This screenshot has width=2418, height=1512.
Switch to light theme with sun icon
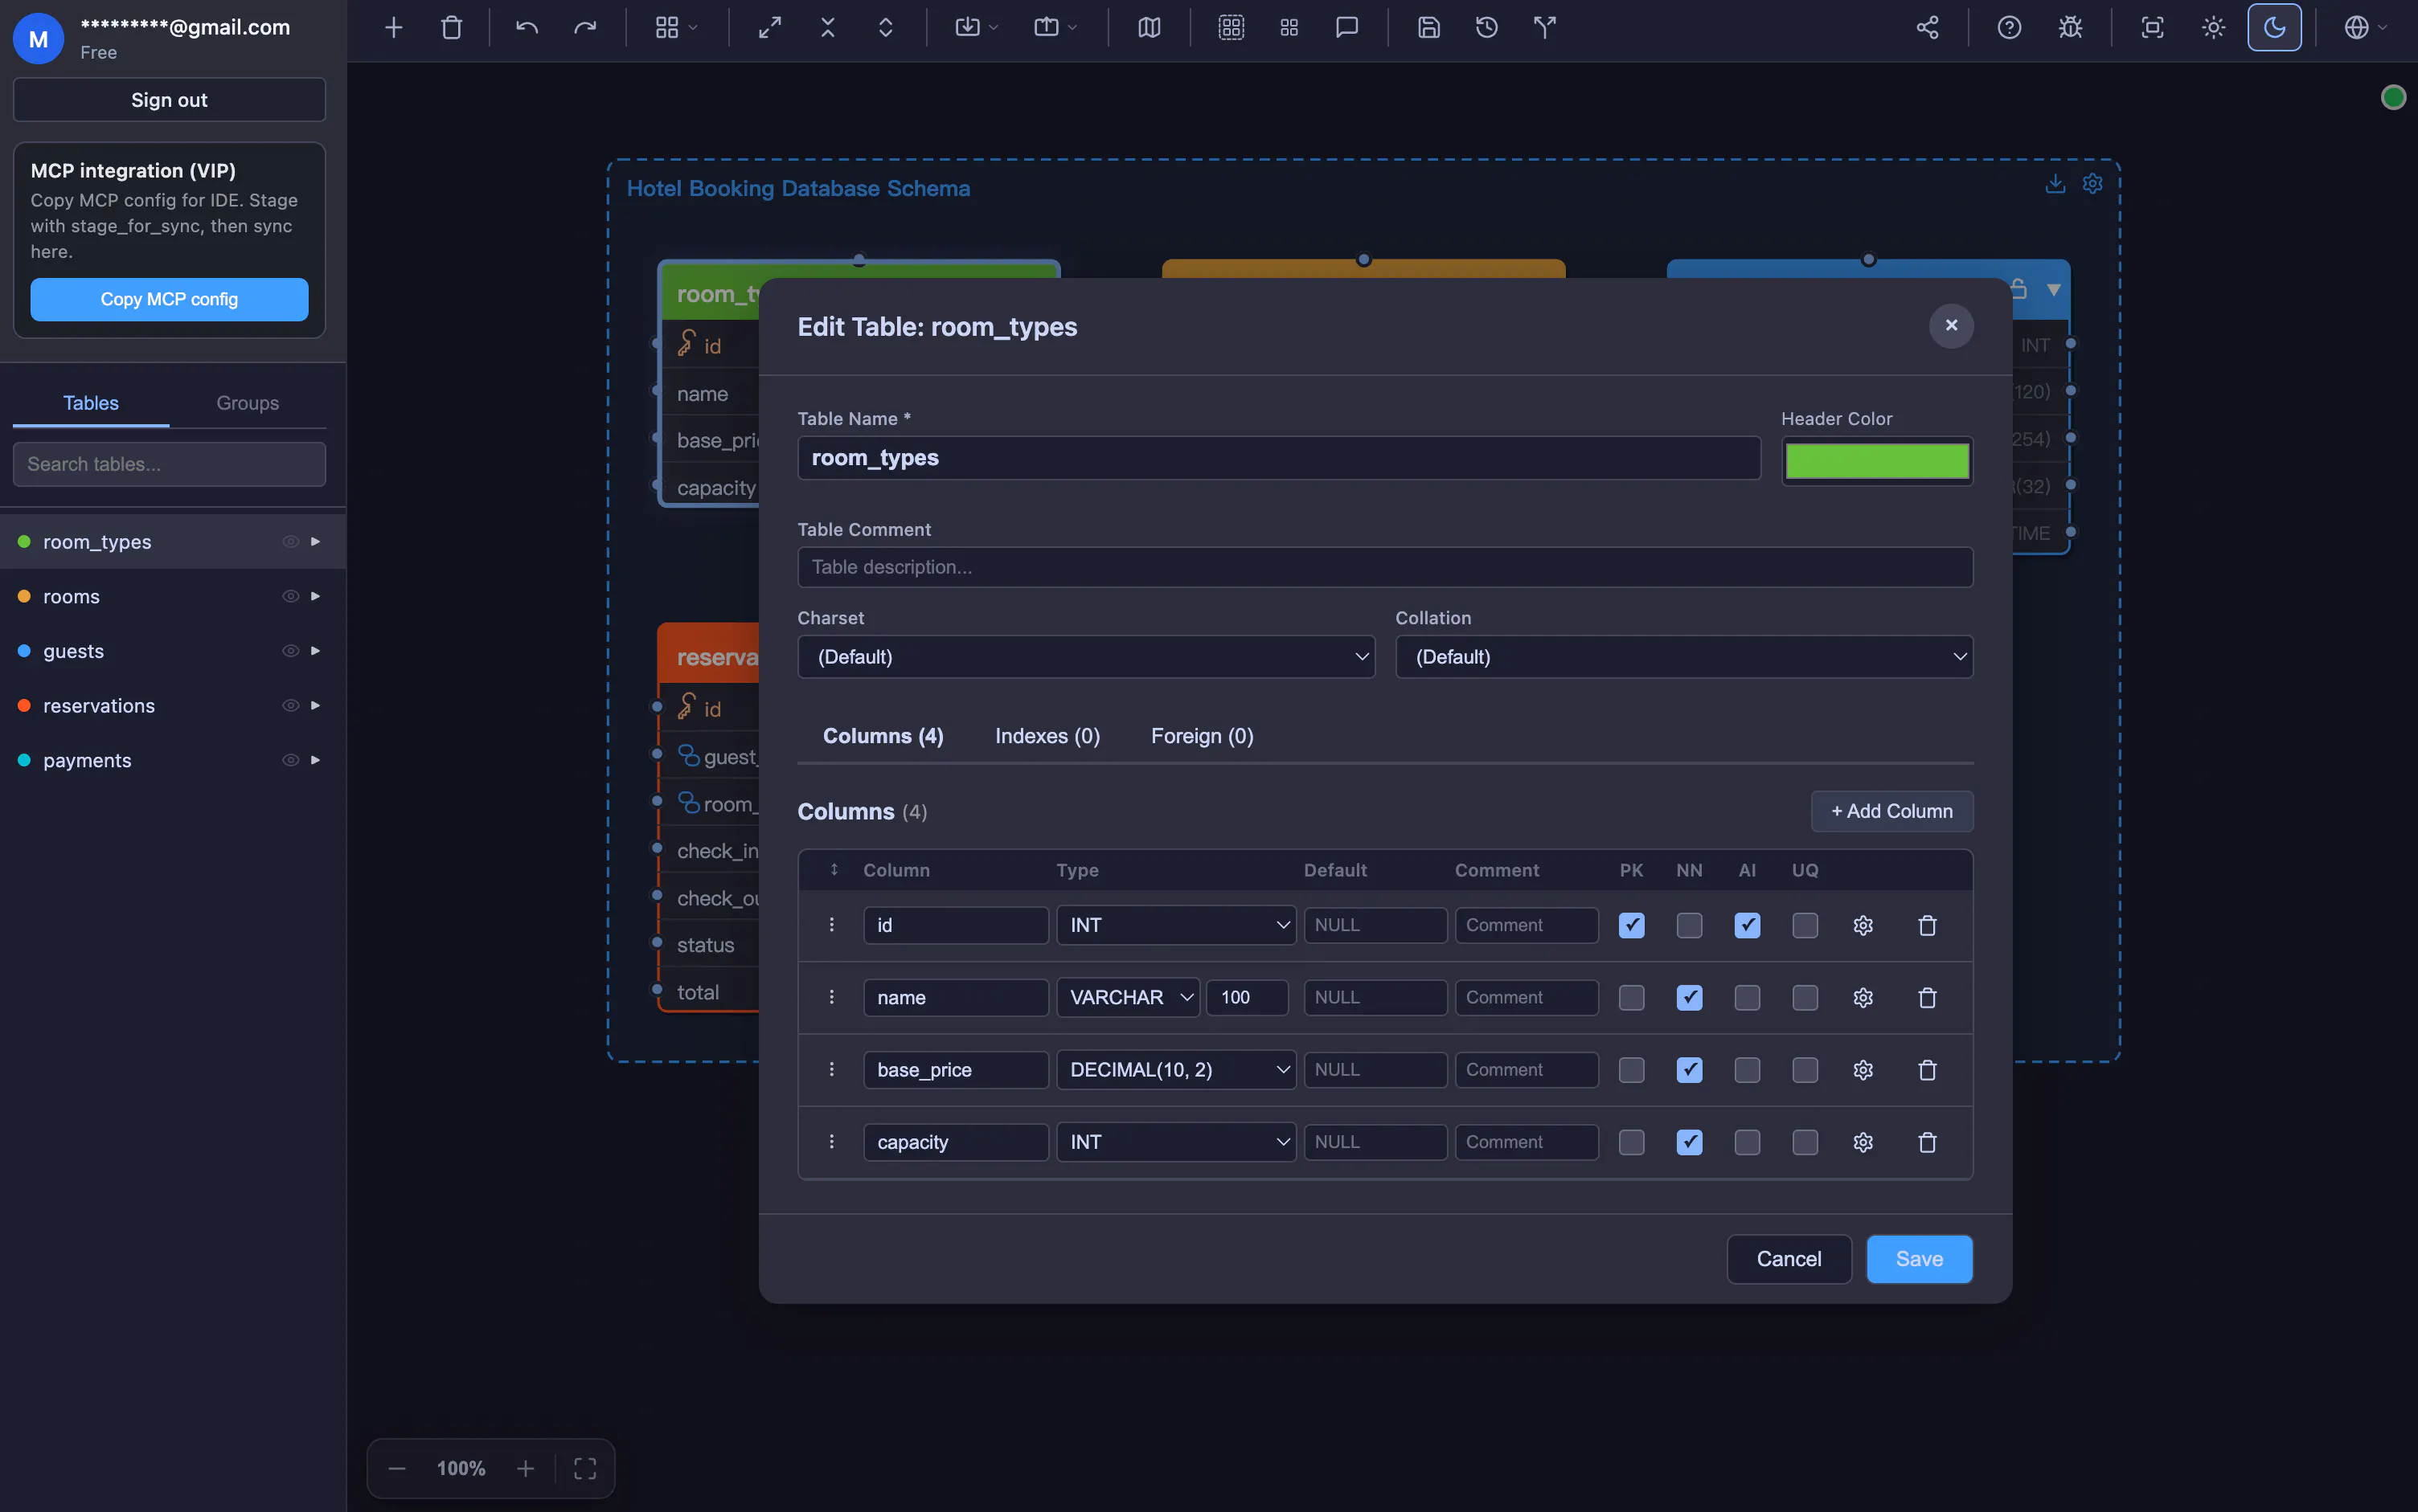[2213, 28]
